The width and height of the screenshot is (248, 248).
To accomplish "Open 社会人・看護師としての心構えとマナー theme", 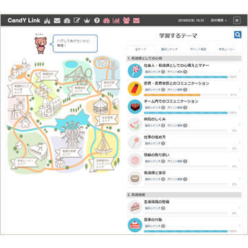I will coord(176,65).
